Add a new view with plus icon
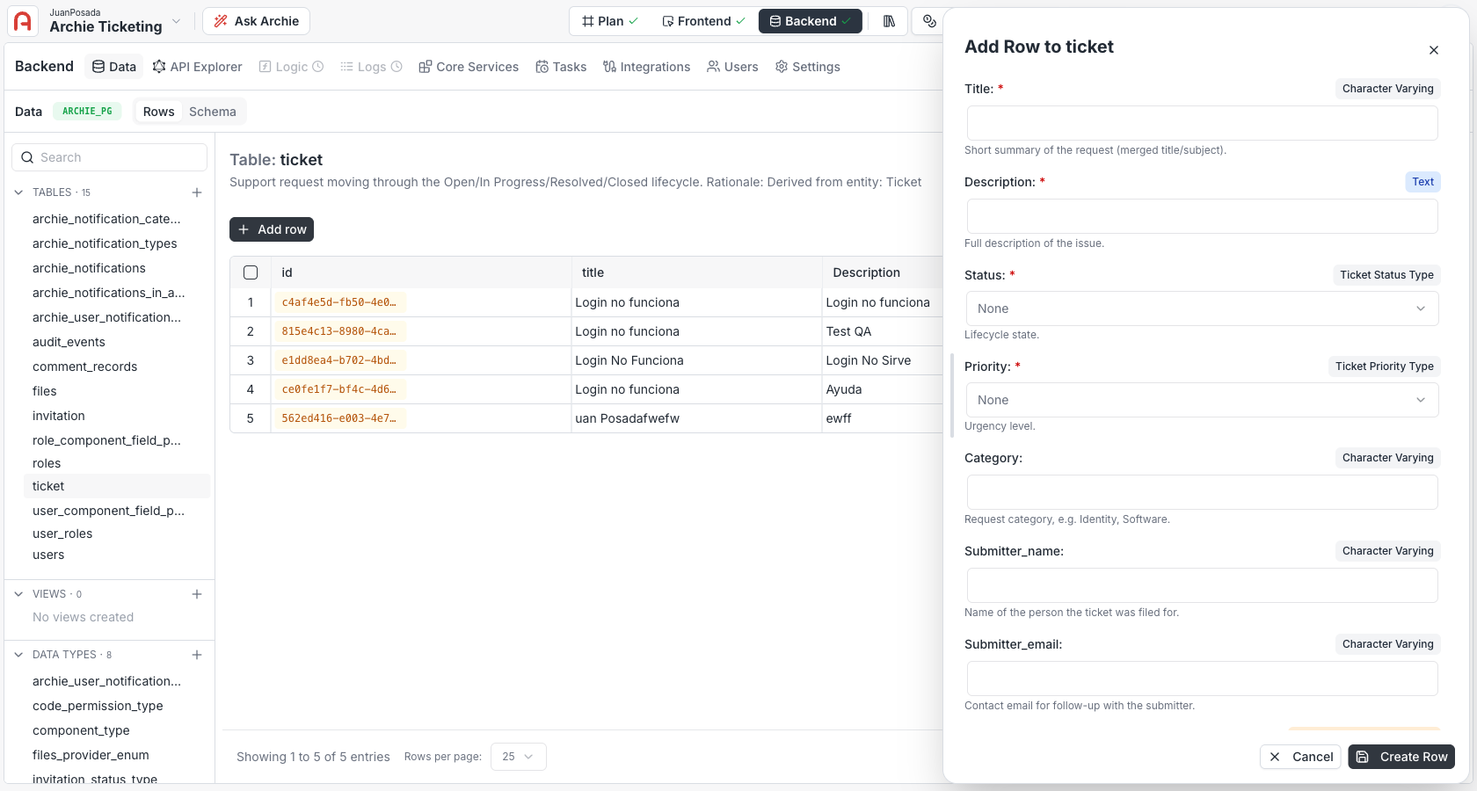This screenshot has height=791, width=1477. pos(197,594)
